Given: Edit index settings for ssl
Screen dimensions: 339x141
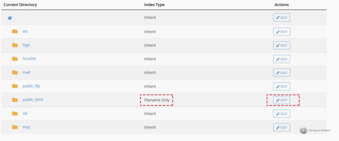Looking at the screenshot, I should (x=281, y=114).
